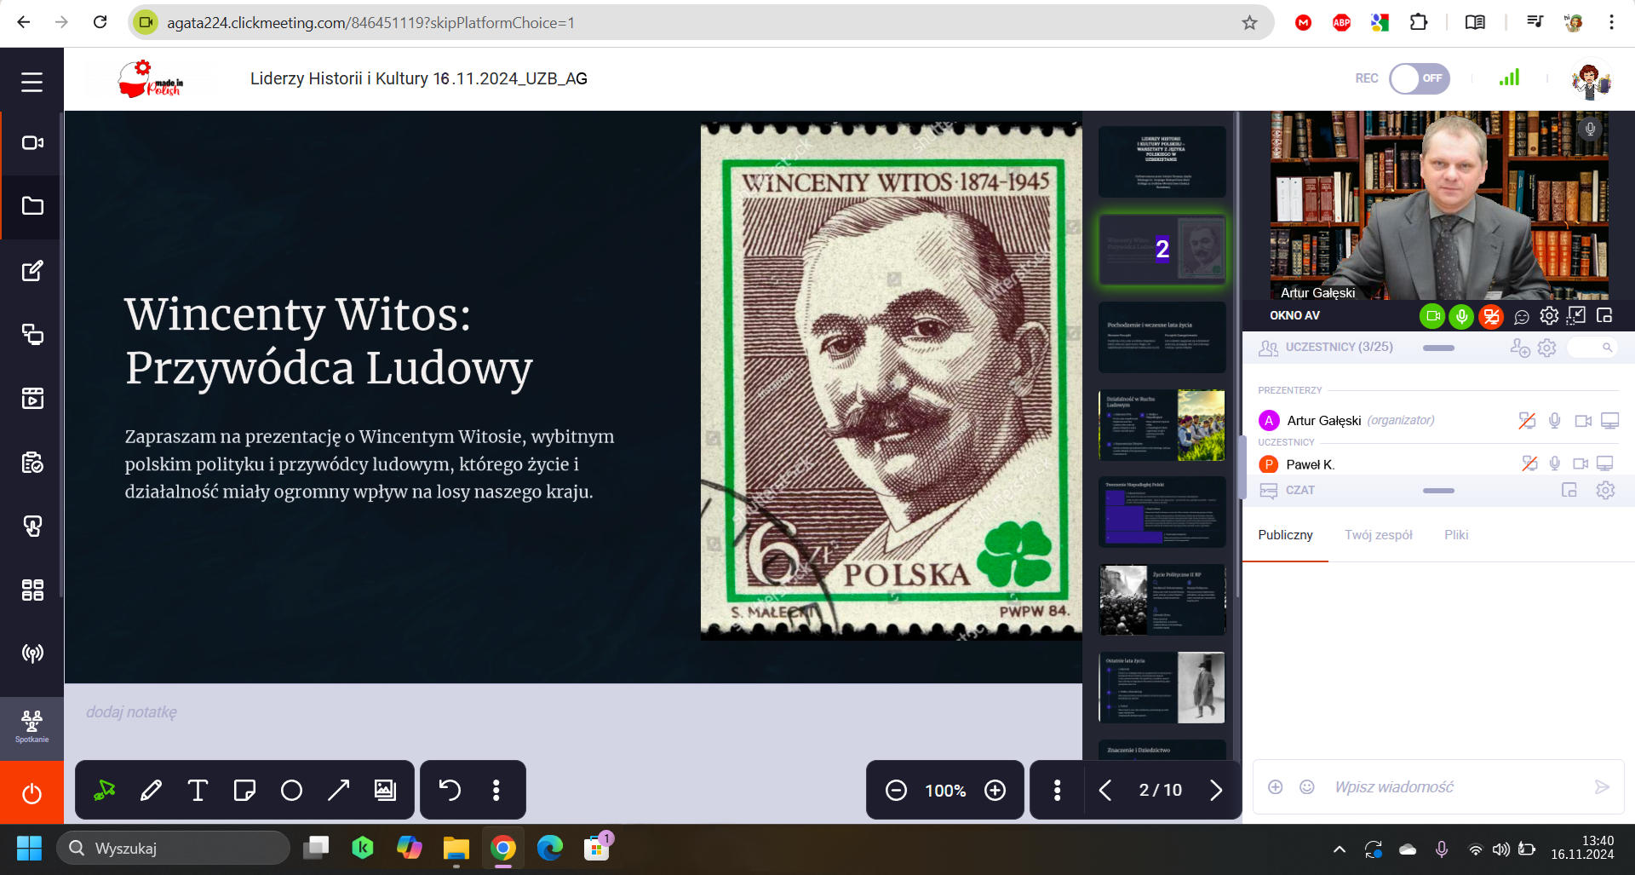Open the hamburger menu in sidebar
Screen dimensions: 1635x875
32,82
